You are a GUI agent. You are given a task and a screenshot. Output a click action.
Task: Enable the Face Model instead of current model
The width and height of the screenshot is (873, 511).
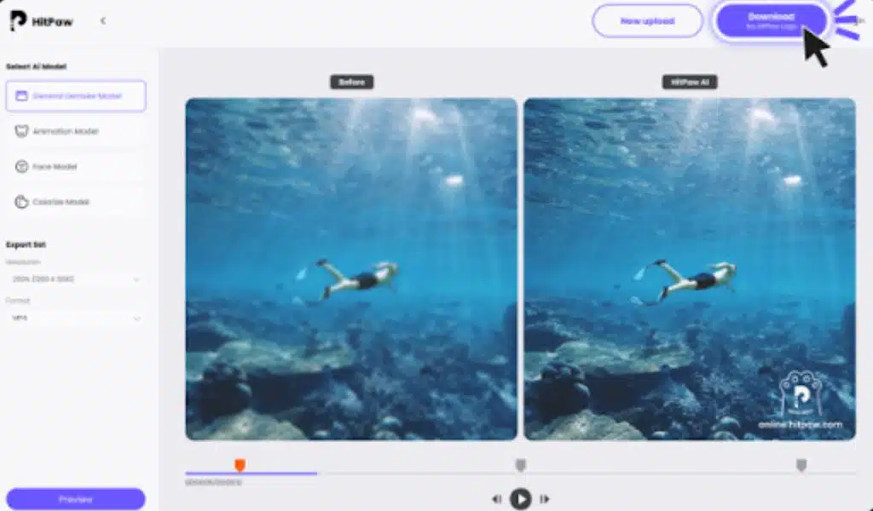coord(75,166)
